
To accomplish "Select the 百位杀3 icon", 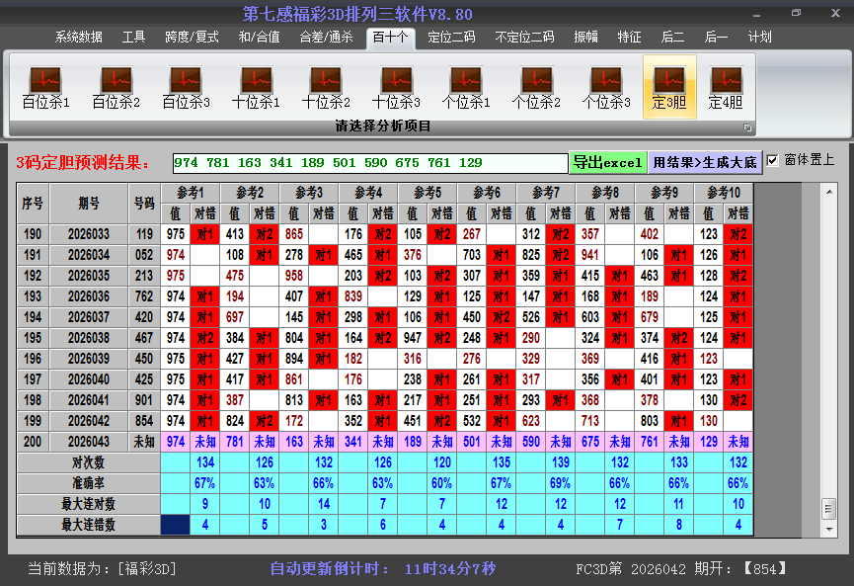I will click(x=186, y=87).
